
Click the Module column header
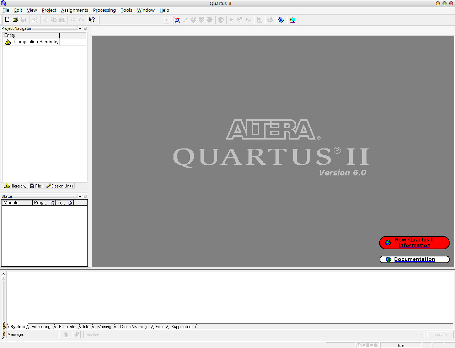click(x=17, y=203)
